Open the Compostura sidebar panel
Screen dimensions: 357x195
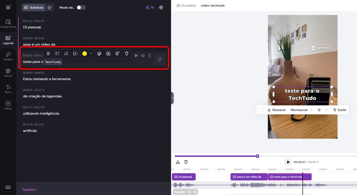pyautogui.click(x=8, y=24)
